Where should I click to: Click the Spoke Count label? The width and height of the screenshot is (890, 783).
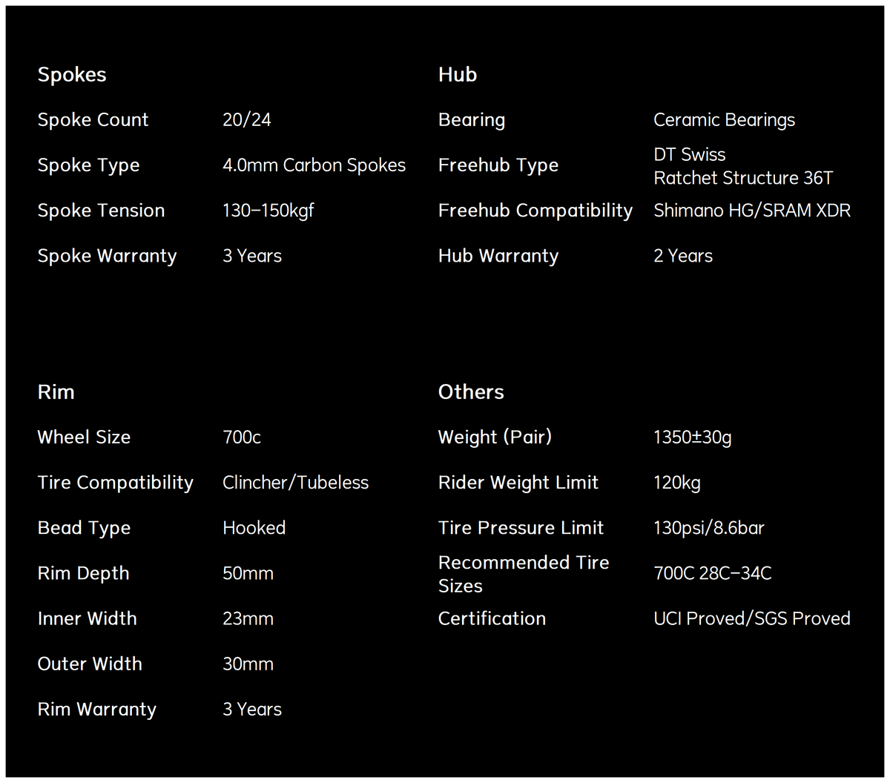click(93, 120)
